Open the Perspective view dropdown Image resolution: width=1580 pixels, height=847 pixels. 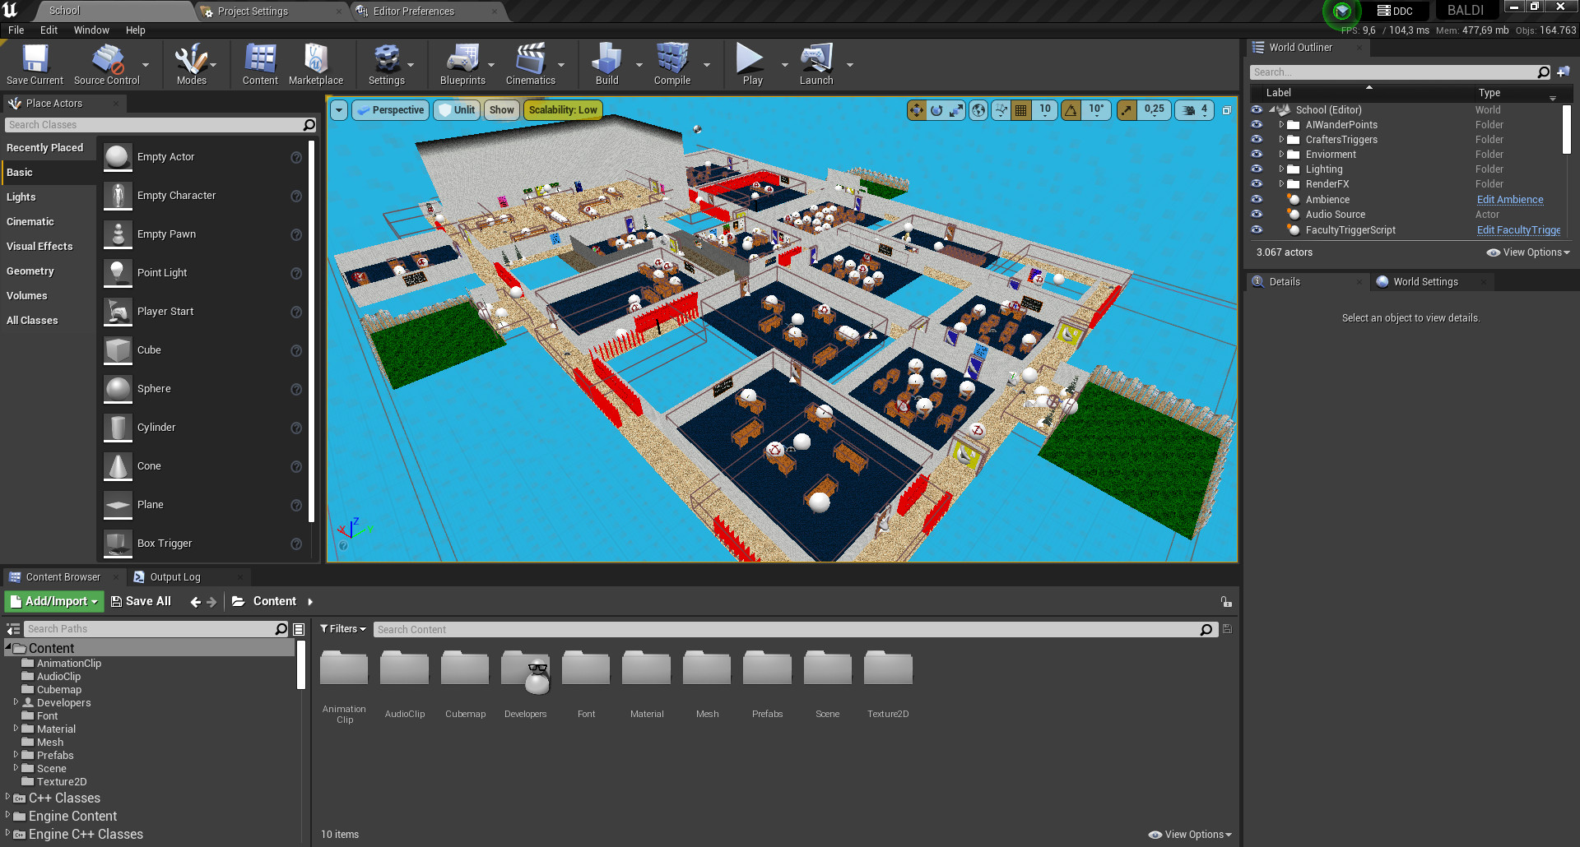390,109
